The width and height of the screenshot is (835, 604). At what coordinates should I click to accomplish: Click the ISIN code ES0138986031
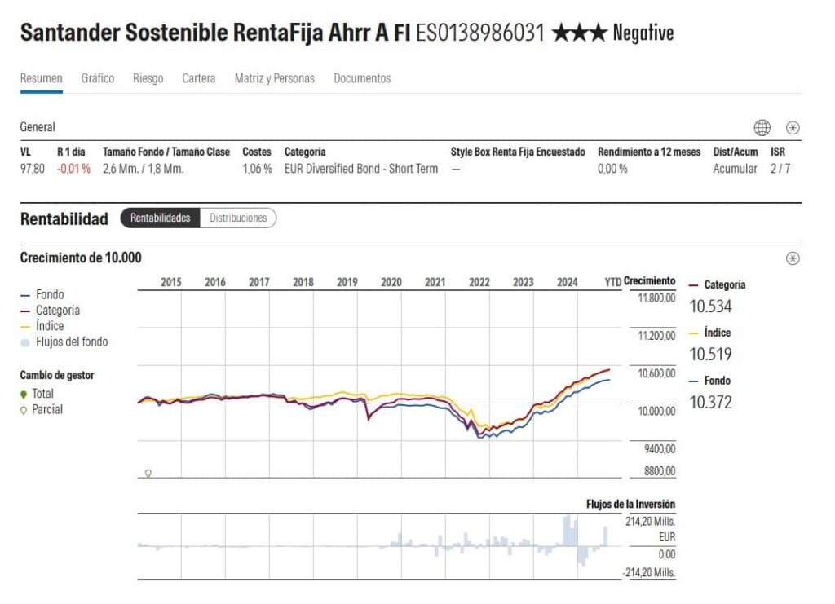coord(480,33)
